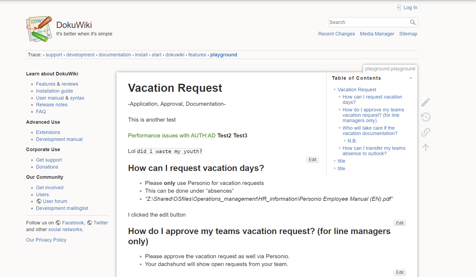476x277 pixels.
Task: Click Edit button below dachshund line
Action: (400, 272)
